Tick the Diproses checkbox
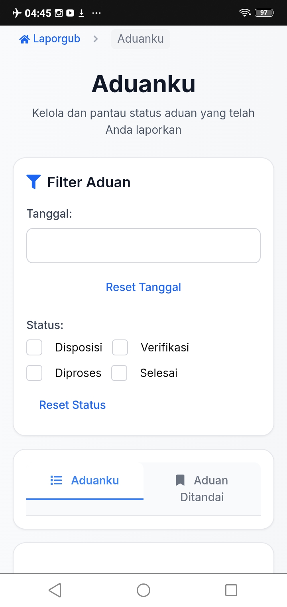Image resolution: width=287 pixels, height=607 pixels. (34, 373)
